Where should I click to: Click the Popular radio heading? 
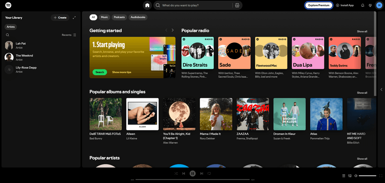coord(195,30)
